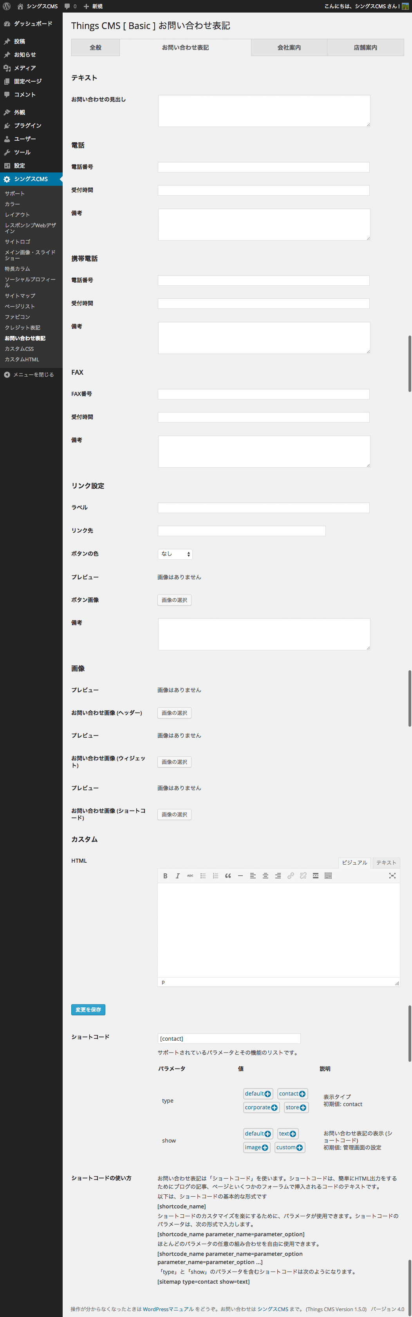Align editor text to the left
The width and height of the screenshot is (412, 1317).
point(253,876)
